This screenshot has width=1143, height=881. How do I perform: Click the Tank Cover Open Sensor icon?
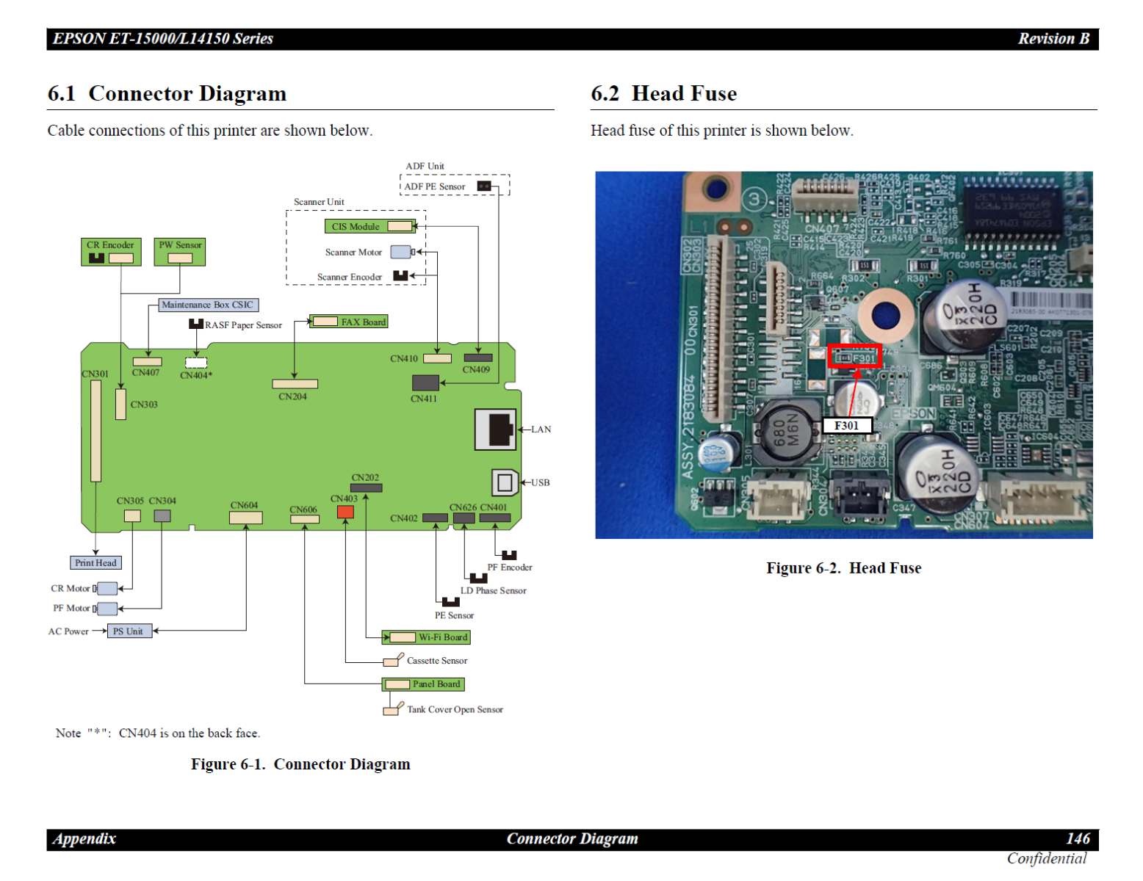tap(393, 709)
